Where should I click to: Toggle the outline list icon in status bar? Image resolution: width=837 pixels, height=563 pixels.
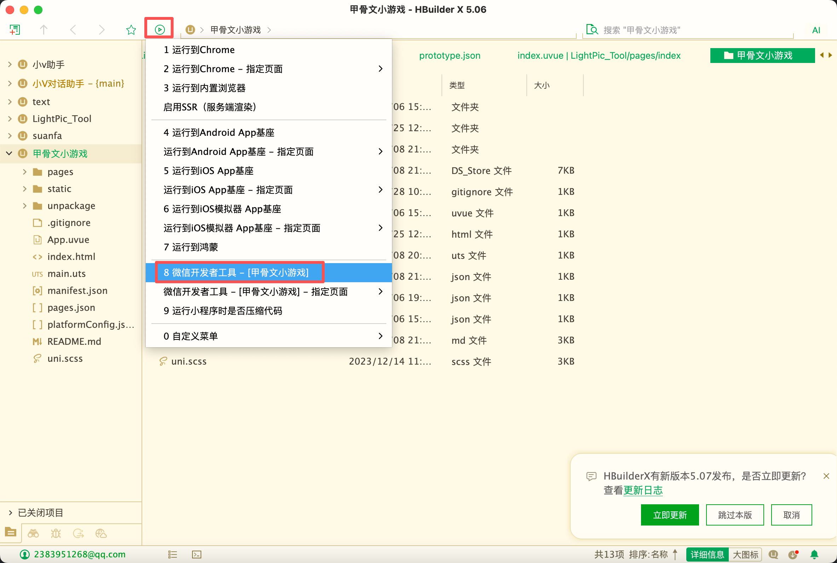[173, 555]
